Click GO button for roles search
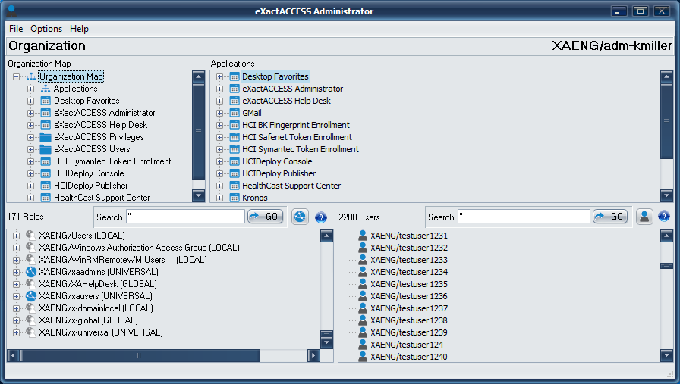 coord(266,216)
